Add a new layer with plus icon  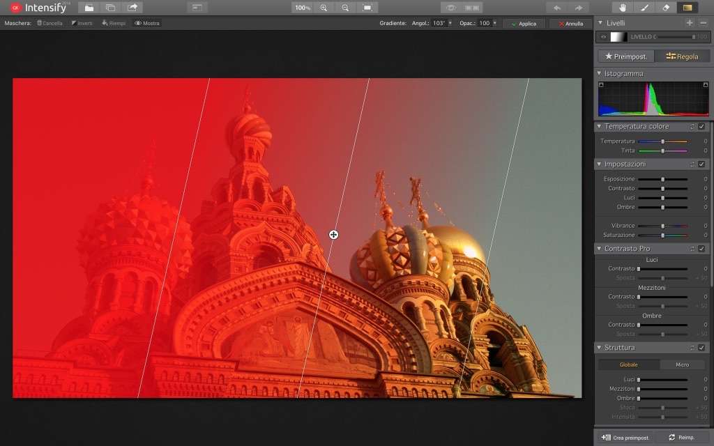tap(690, 23)
